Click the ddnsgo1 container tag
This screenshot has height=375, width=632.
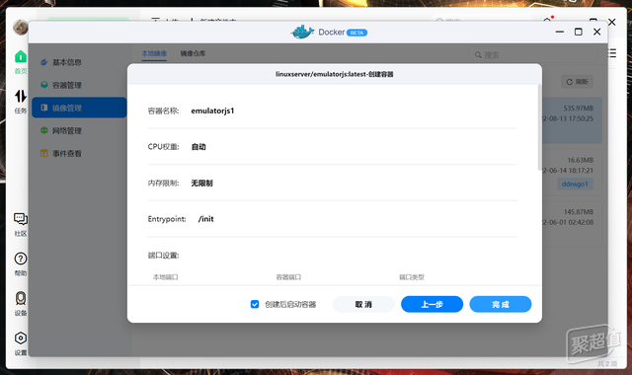[x=575, y=185]
